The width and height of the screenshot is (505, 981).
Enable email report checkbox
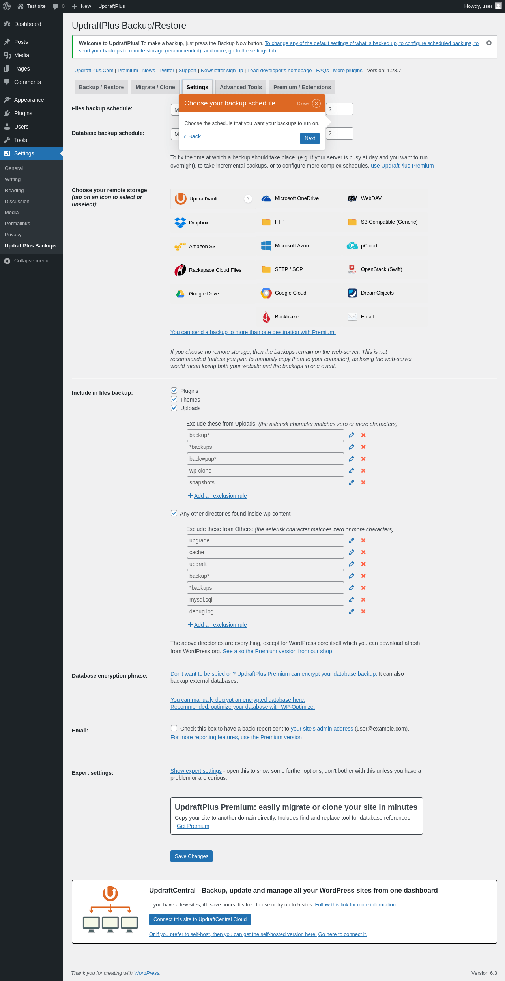[174, 728]
